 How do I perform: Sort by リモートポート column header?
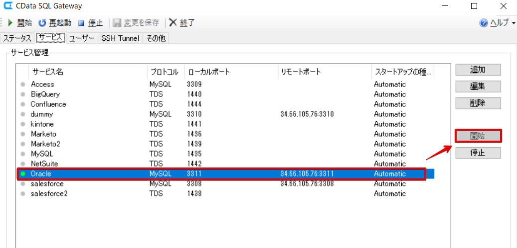325,72
